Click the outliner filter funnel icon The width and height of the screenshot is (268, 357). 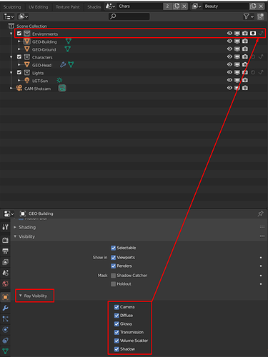[247, 16]
